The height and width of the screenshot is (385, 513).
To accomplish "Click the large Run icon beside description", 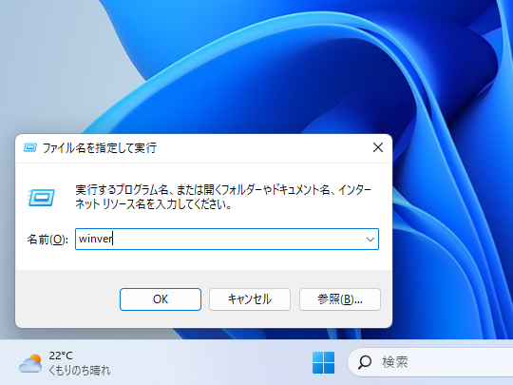I will point(41,198).
